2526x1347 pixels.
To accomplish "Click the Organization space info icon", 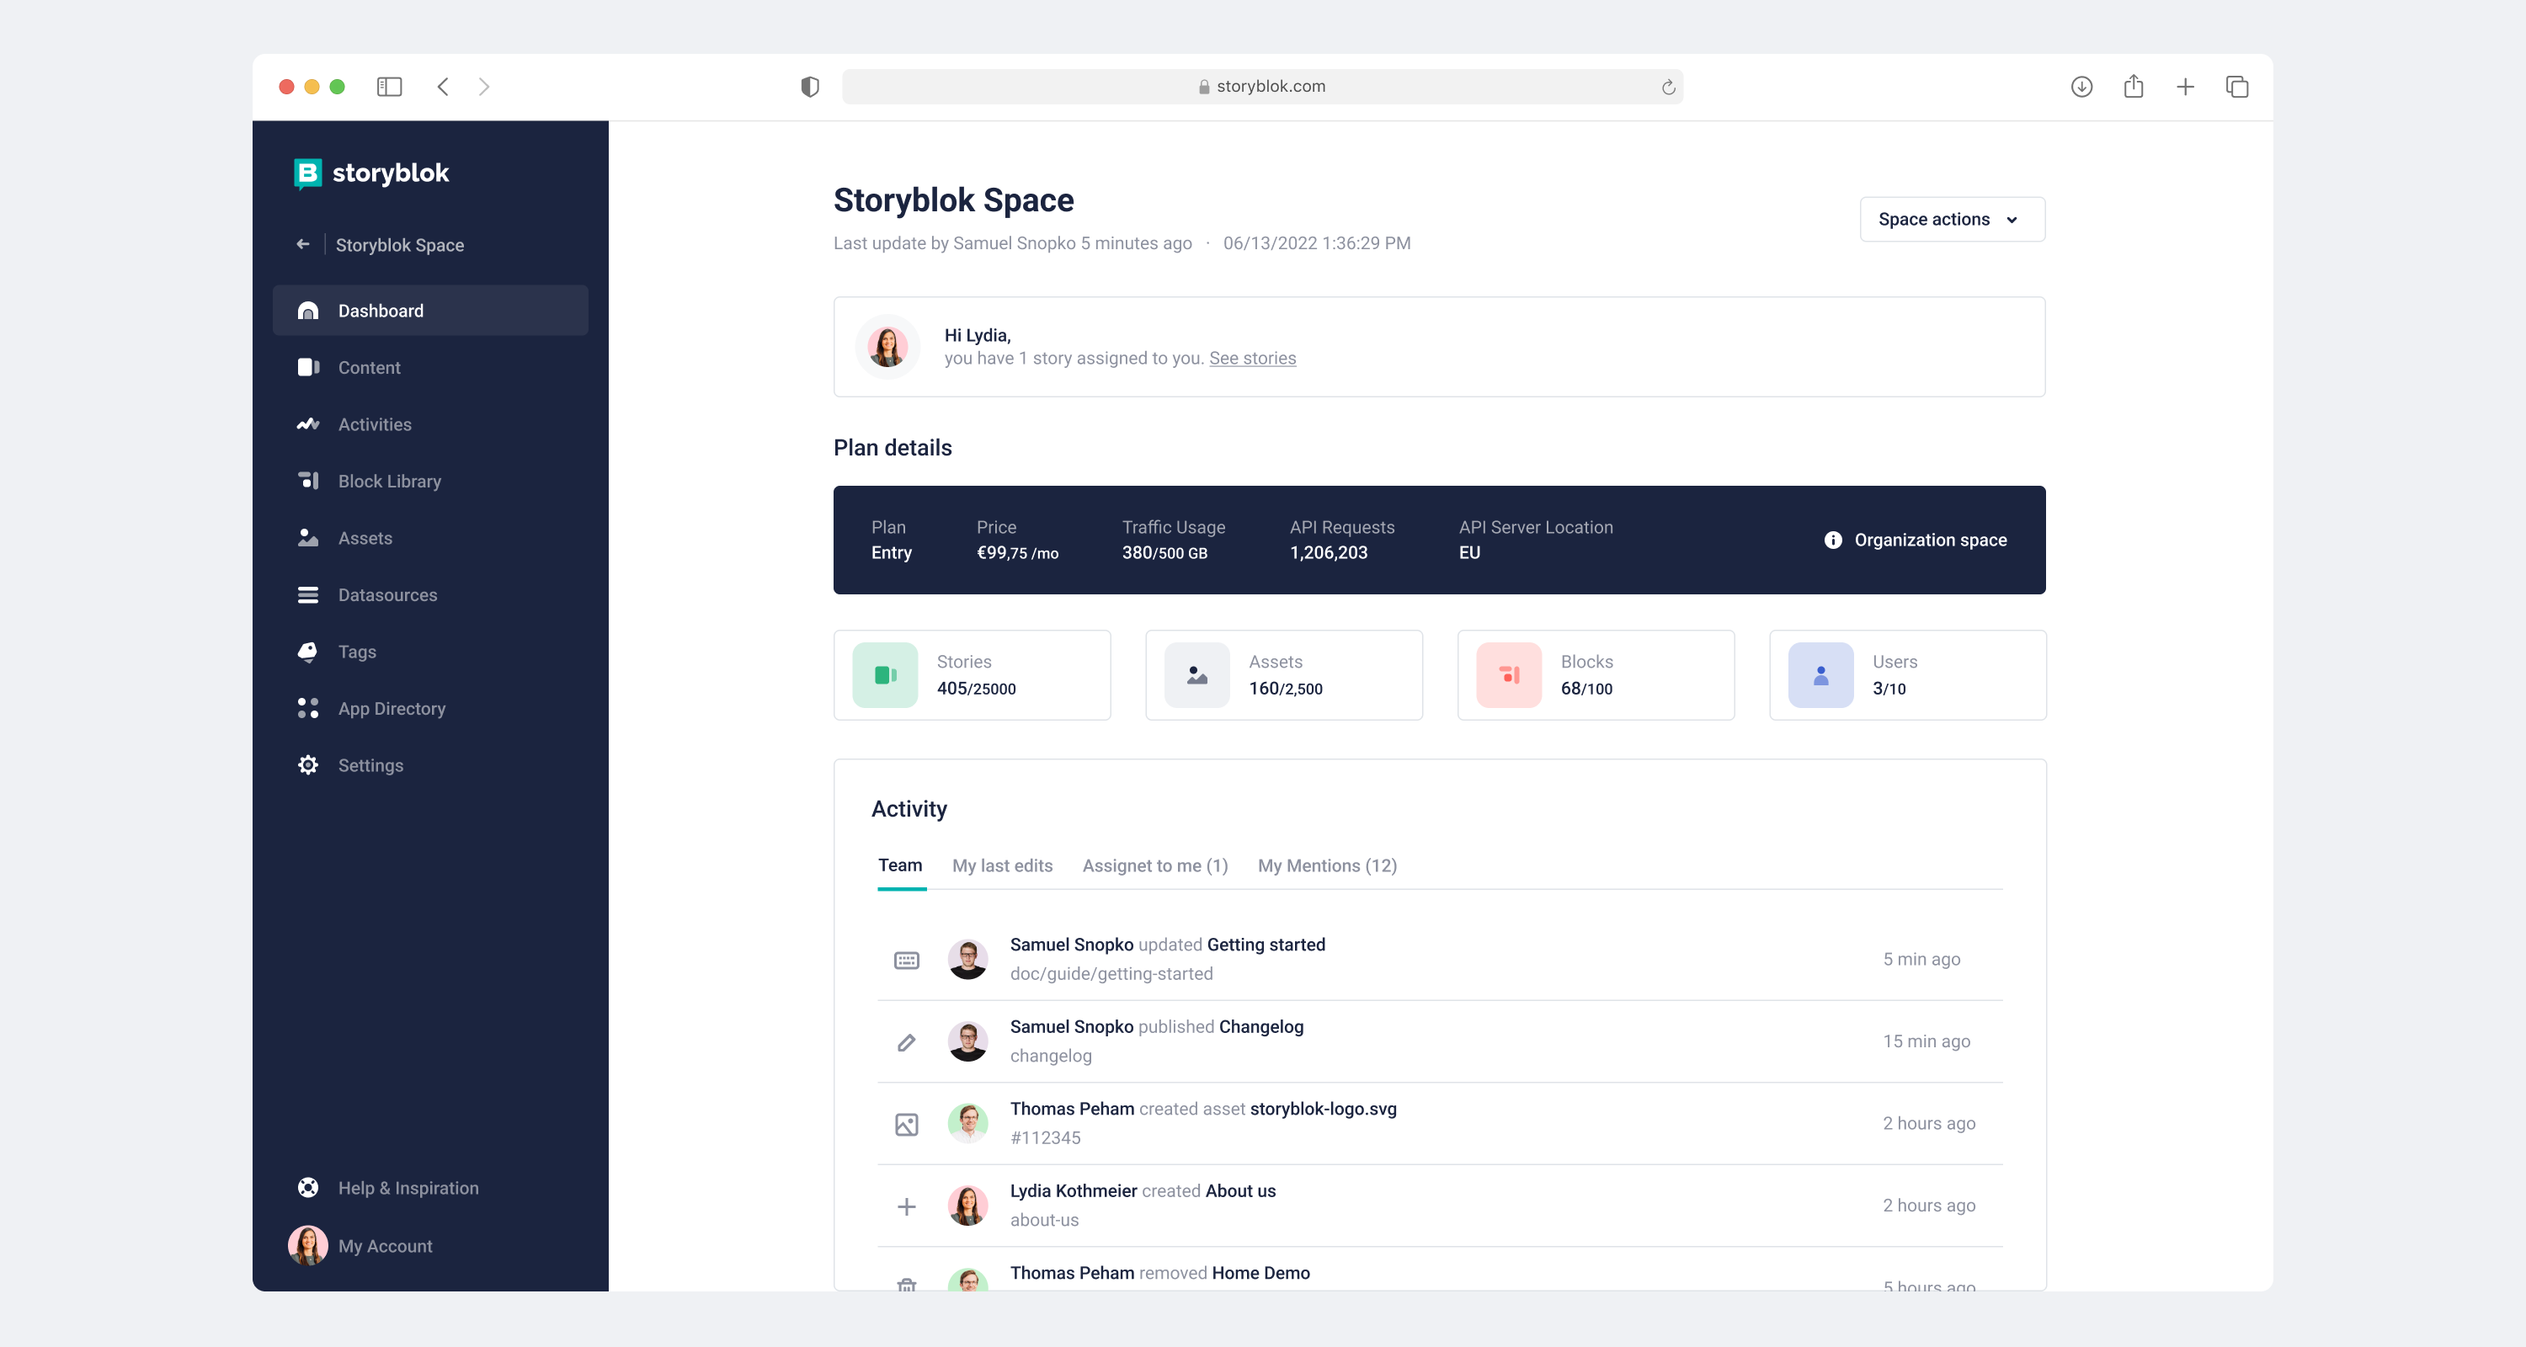I will tap(1833, 540).
